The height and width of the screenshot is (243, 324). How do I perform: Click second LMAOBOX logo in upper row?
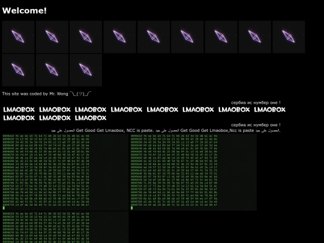tap(55, 110)
